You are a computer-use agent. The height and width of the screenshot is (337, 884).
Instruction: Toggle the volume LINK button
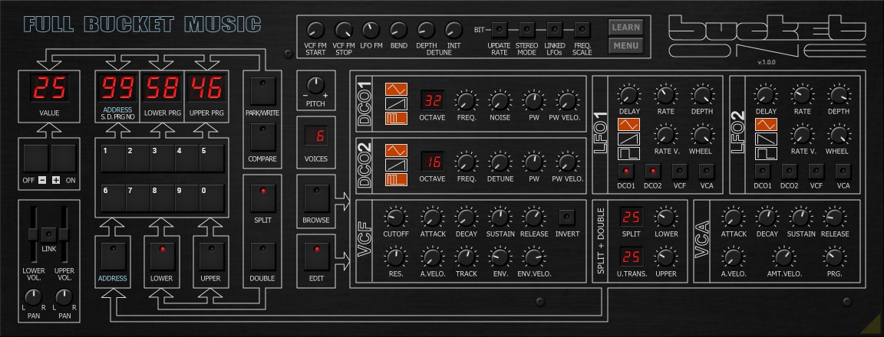(x=49, y=234)
